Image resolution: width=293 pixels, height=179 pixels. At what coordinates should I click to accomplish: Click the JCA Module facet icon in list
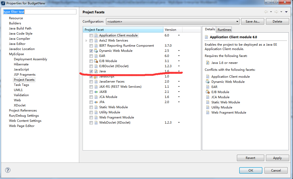pos(96,97)
